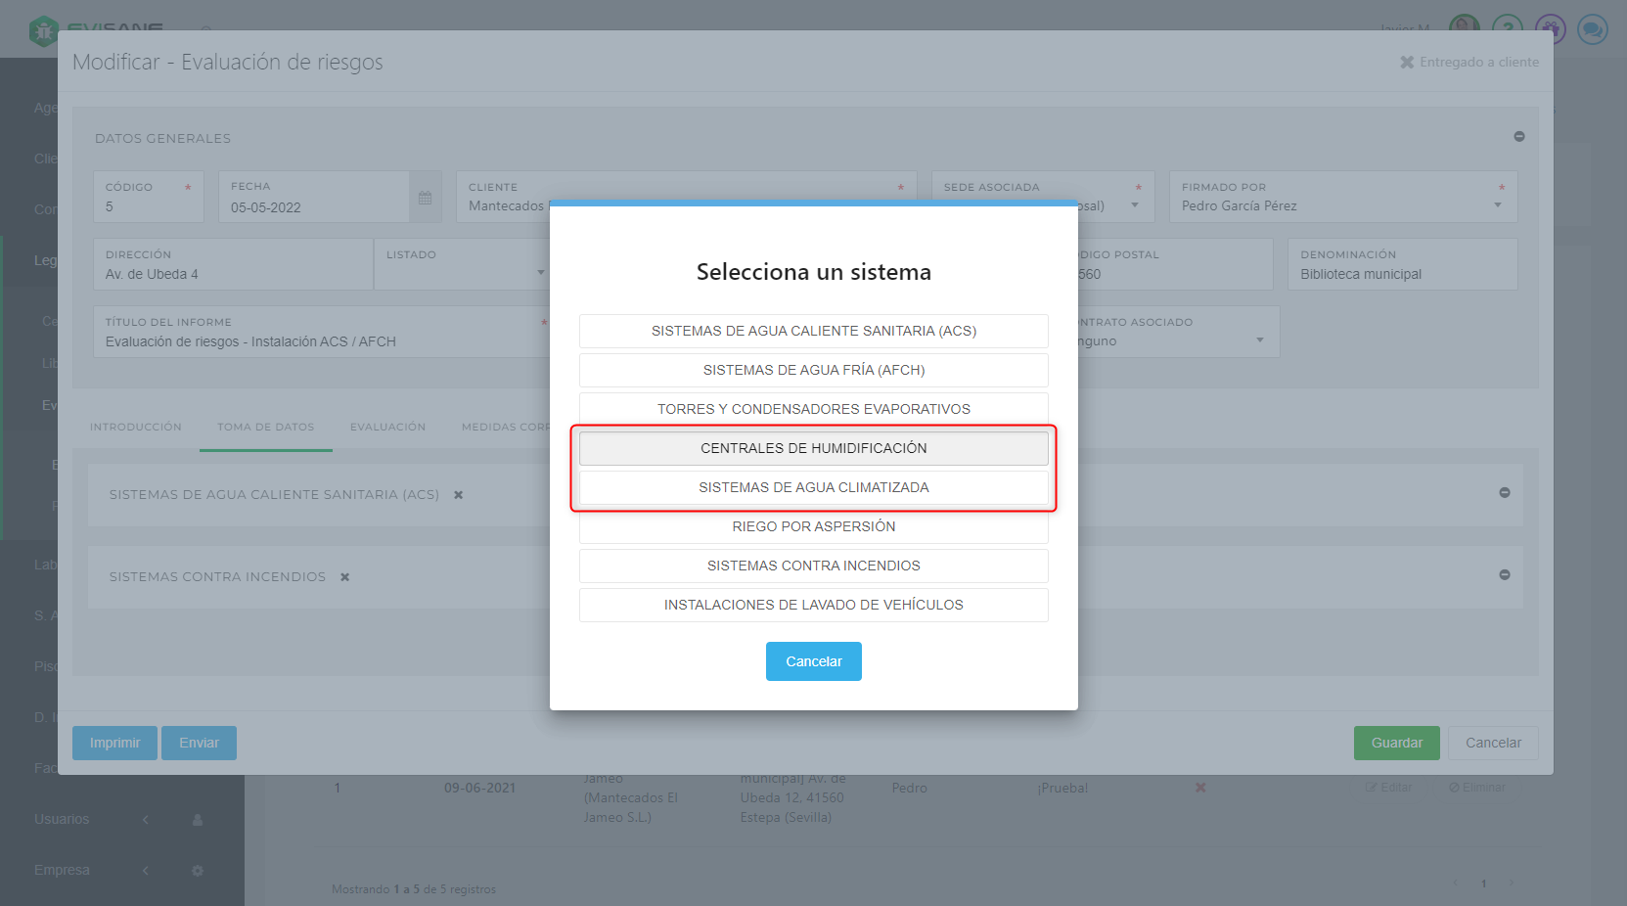Expand the Contrato asociado dropdown

pyautogui.click(x=1259, y=340)
